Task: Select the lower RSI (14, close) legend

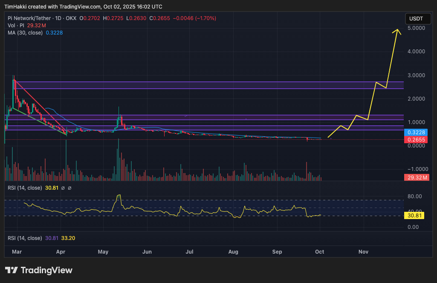Action: click(x=25, y=238)
